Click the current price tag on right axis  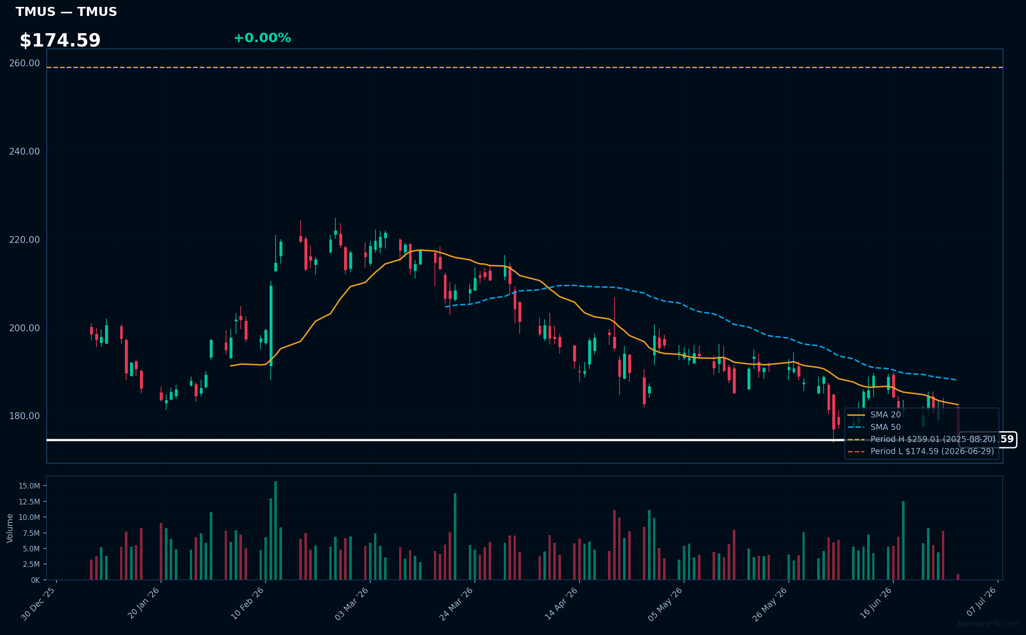point(988,439)
